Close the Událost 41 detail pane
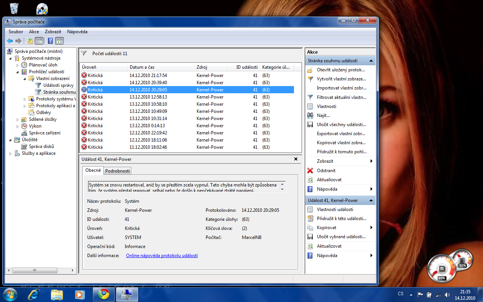 click(296, 159)
